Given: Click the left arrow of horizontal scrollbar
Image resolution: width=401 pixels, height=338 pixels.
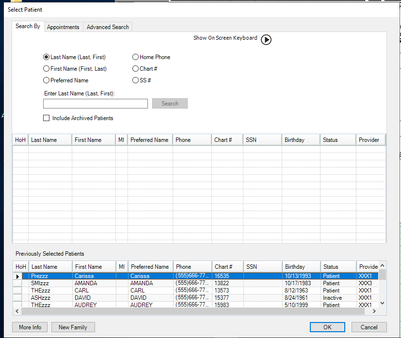Looking at the screenshot, I should (x=17, y=311).
